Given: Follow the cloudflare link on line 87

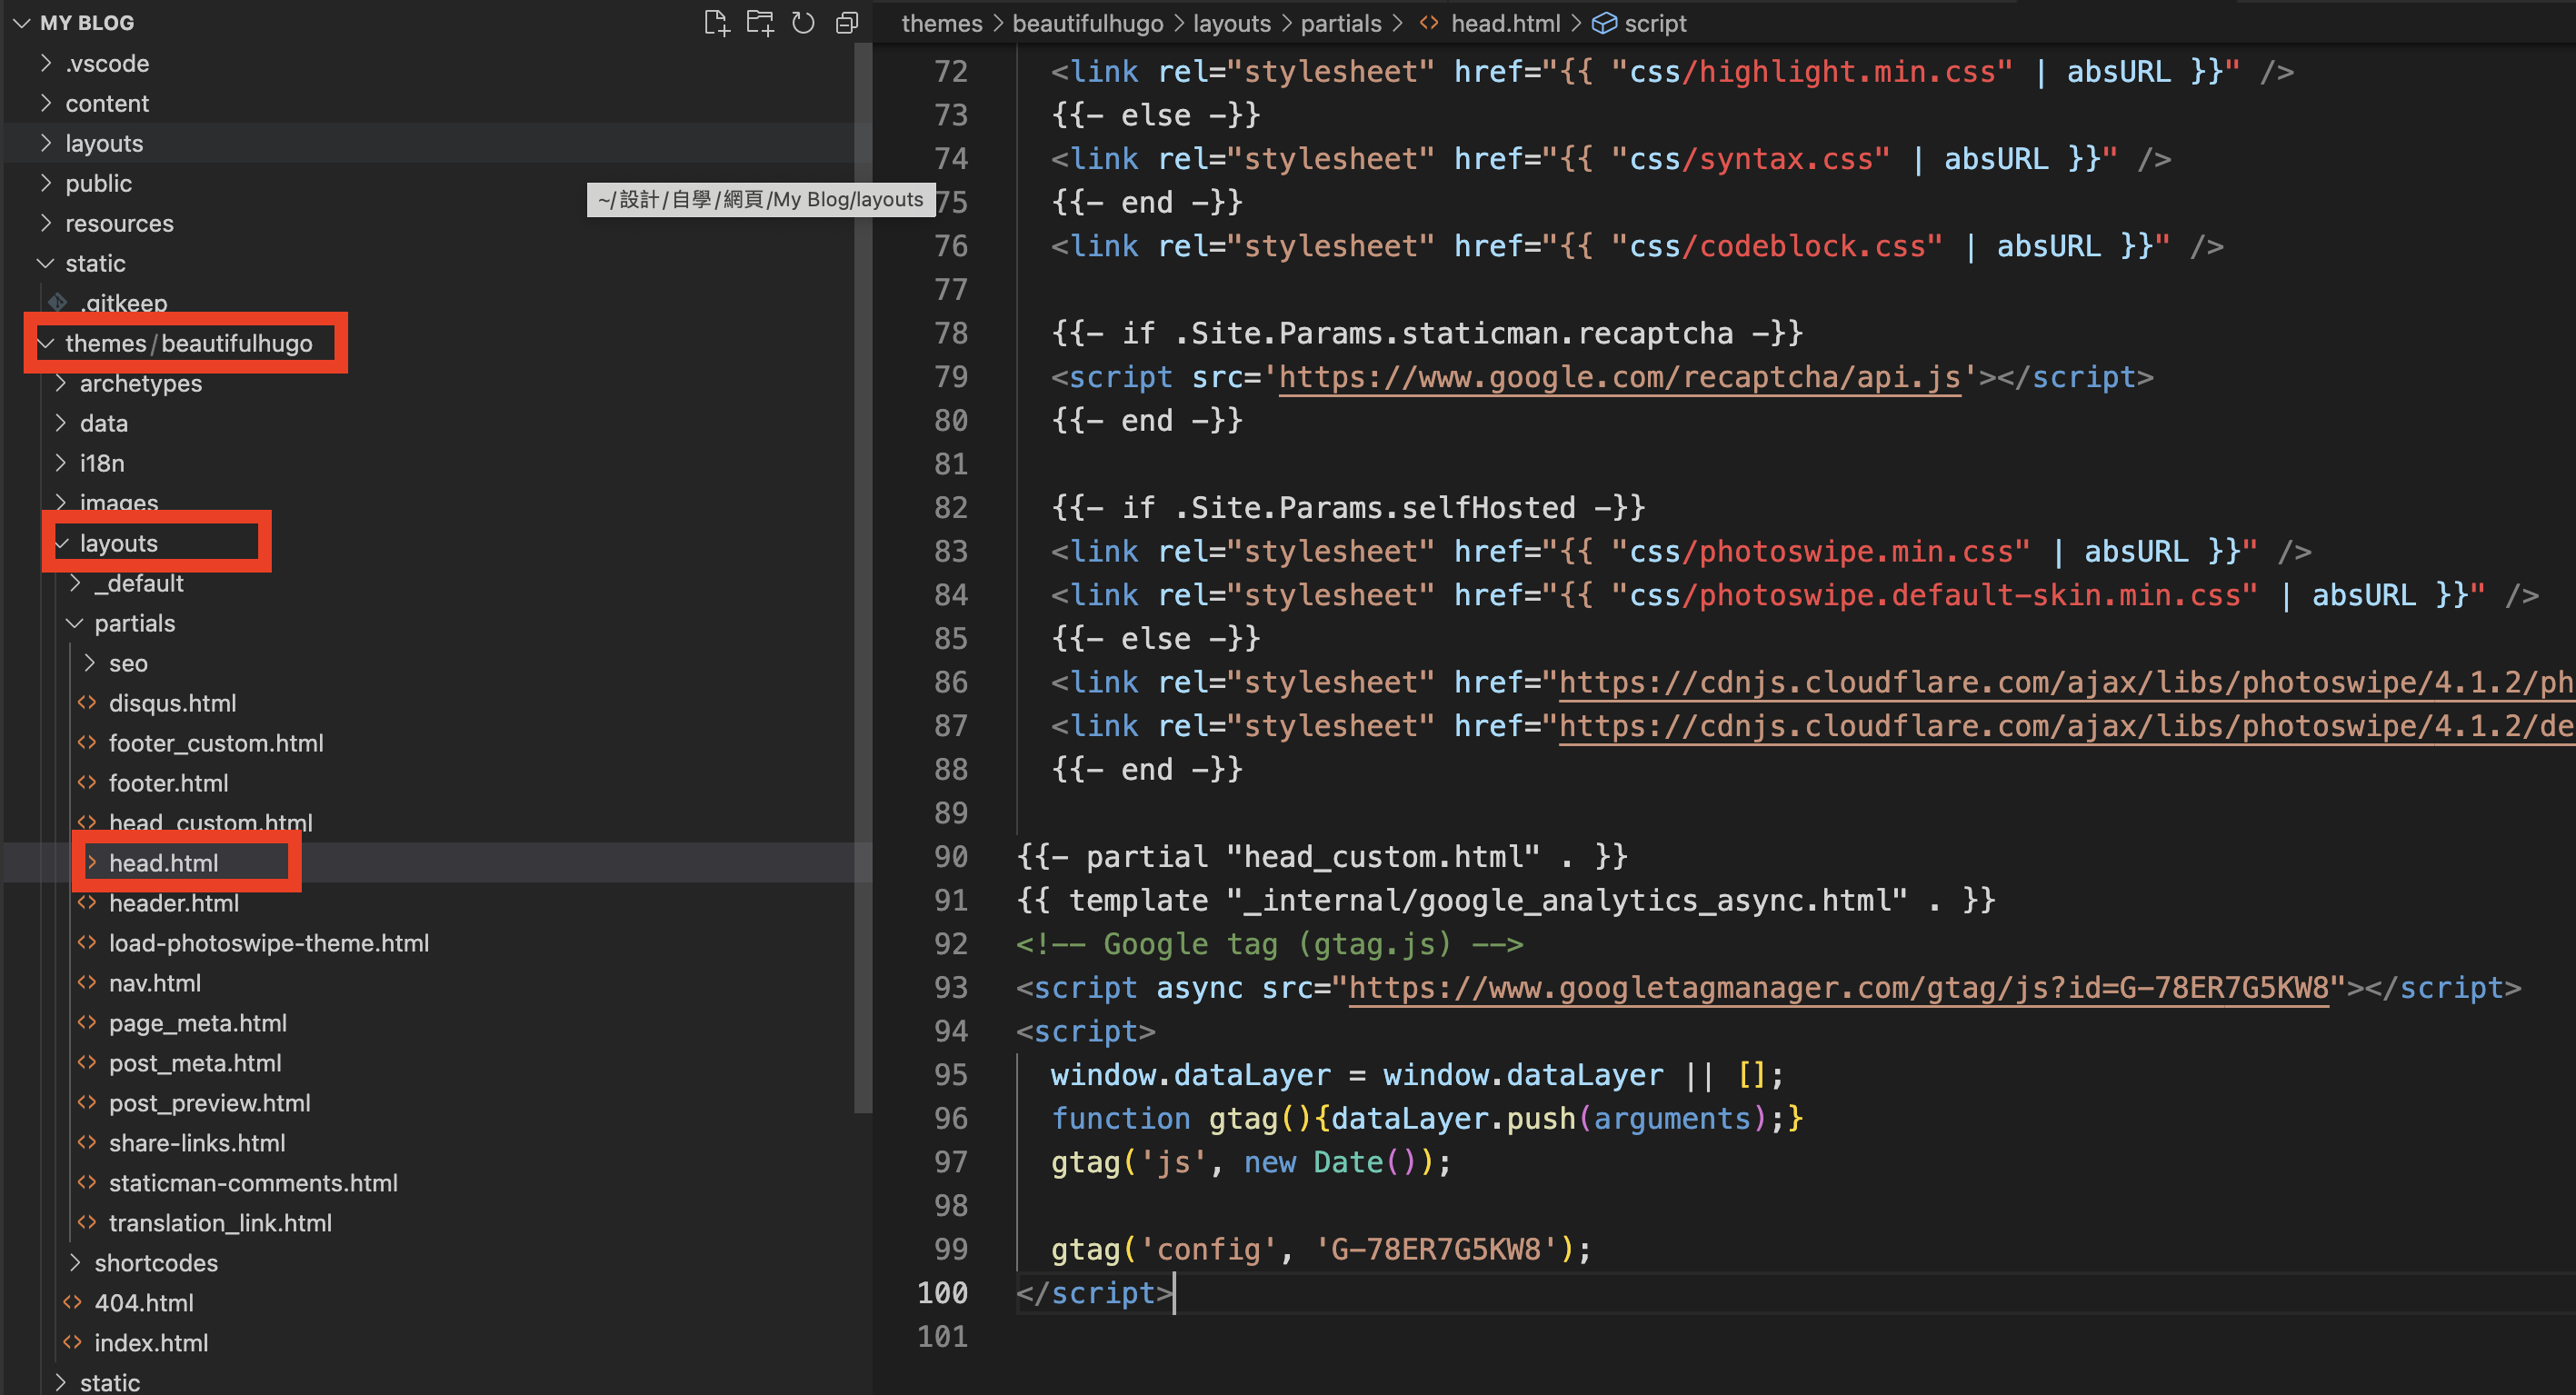Looking at the screenshot, I should coord(2066,726).
